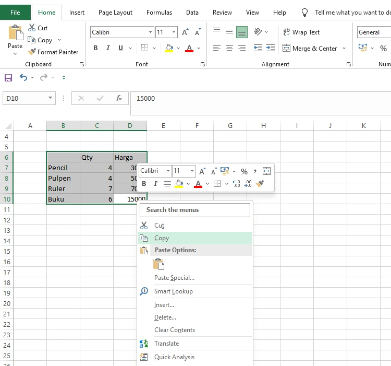391x366 pixels.
Task: Expand Merge & Center dropdown arrow
Action: pyautogui.click(x=344, y=48)
